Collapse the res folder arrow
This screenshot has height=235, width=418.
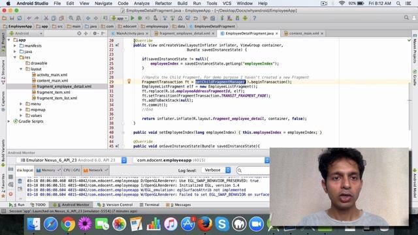click(x=15, y=57)
